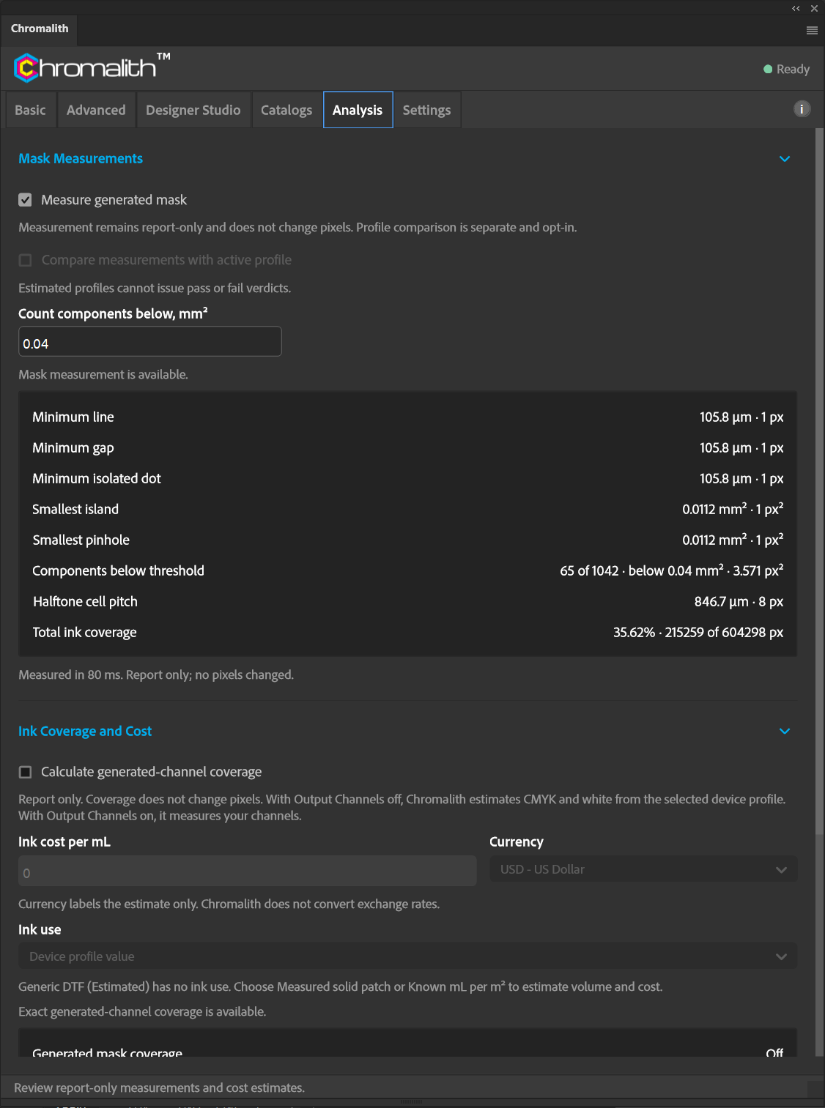Select the Minimum gap row
Screen dimensions: 825x1108
coord(407,448)
